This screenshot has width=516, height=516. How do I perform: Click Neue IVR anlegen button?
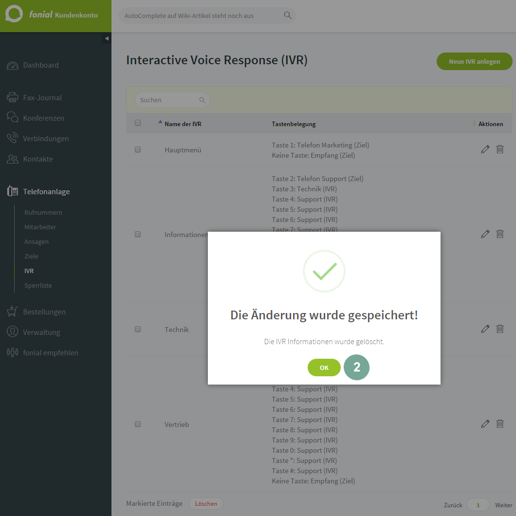click(474, 61)
